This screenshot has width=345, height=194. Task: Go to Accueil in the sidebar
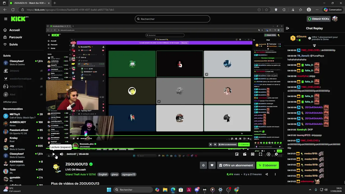point(14,30)
